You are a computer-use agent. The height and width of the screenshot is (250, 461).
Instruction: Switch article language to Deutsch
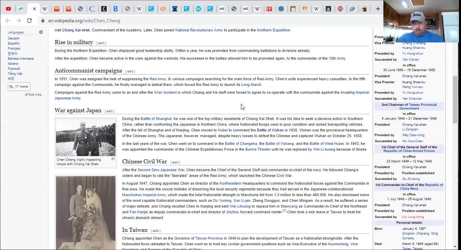(x=14, y=38)
